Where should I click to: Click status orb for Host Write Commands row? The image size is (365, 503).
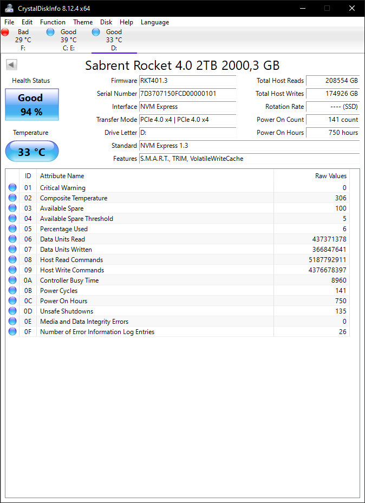click(12, 270)
